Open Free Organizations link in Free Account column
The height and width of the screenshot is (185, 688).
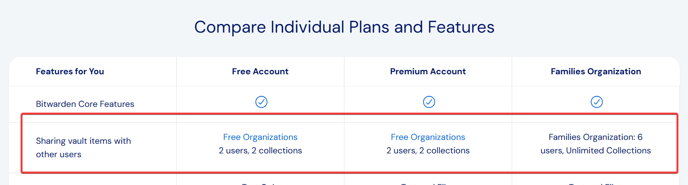tap(260, 137)
